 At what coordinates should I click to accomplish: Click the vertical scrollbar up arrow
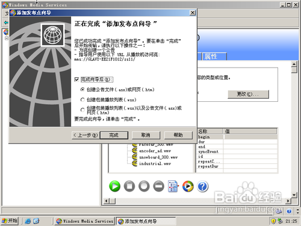click(x=294, y=64)
